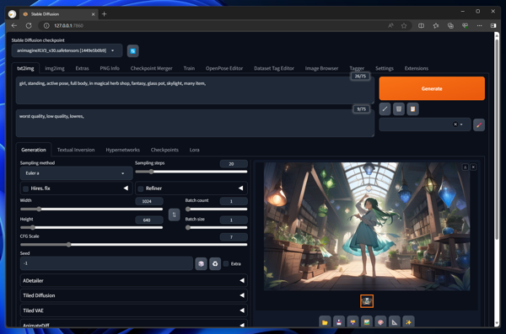Switch to the img2img tab

tap(55, 68)
